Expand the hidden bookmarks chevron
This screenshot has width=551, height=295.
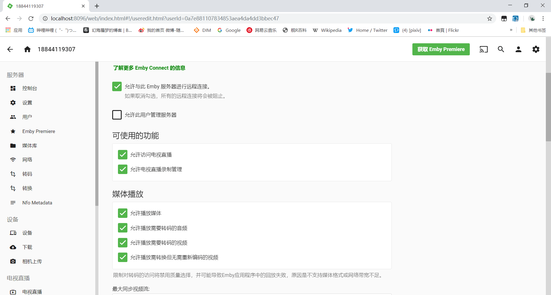(x=511, y=30)
